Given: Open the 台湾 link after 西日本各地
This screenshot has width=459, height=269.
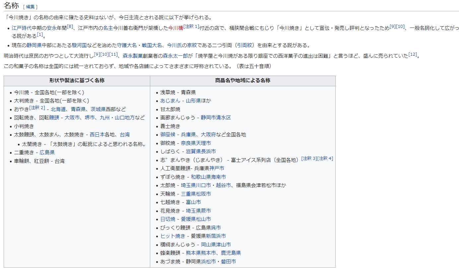Looking at the screenshot, I should click(125, 135).
